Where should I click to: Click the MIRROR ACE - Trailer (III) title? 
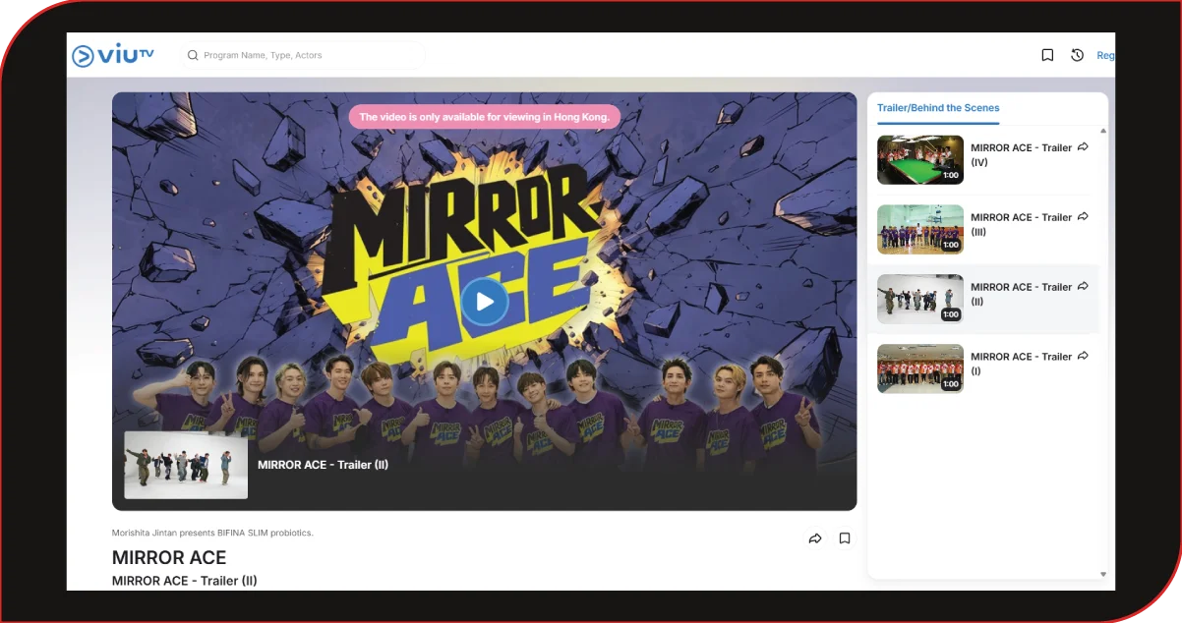[x=1021, y=224]
